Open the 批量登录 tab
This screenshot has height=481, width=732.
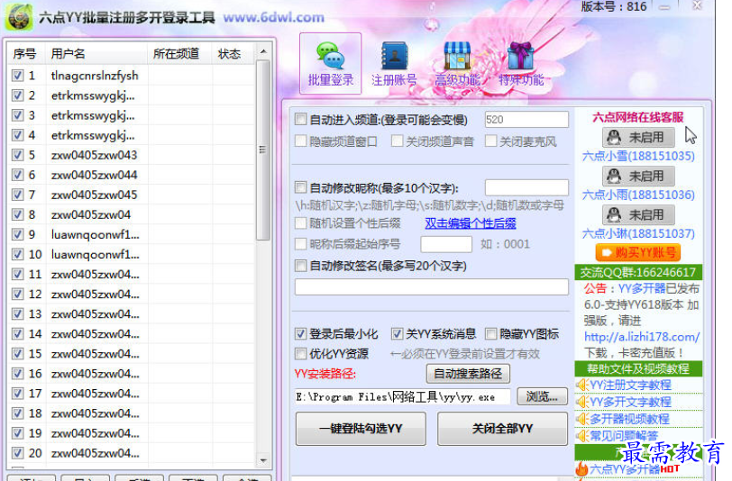[x=330, y=63]
